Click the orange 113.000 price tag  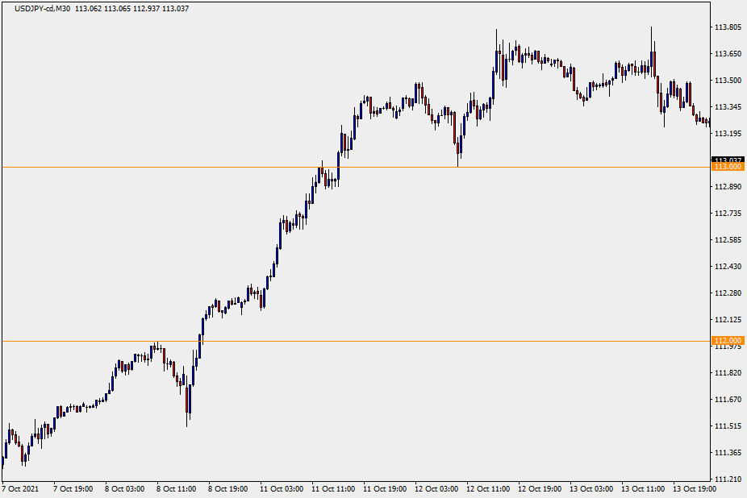728,167
